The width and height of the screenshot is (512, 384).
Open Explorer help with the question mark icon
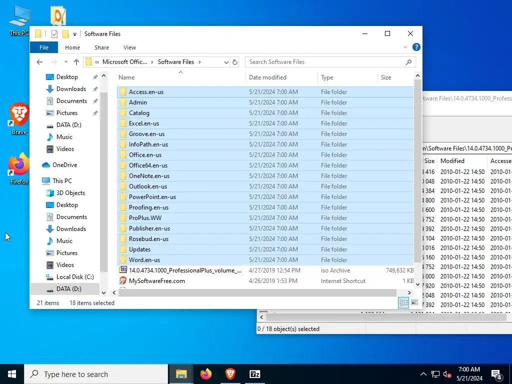coord(416,47)
